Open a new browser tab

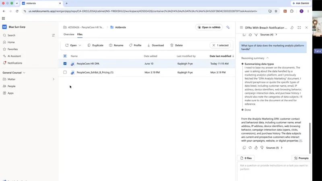pos(66,3)
